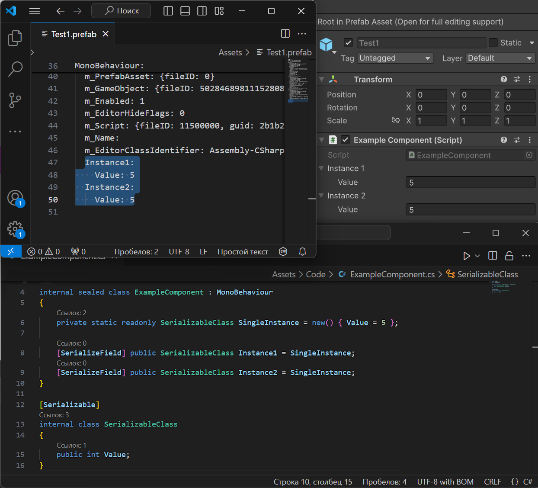Click the Accounts icon in activity bar
This screenshot has height=488, width=538.
pos(15,198)
